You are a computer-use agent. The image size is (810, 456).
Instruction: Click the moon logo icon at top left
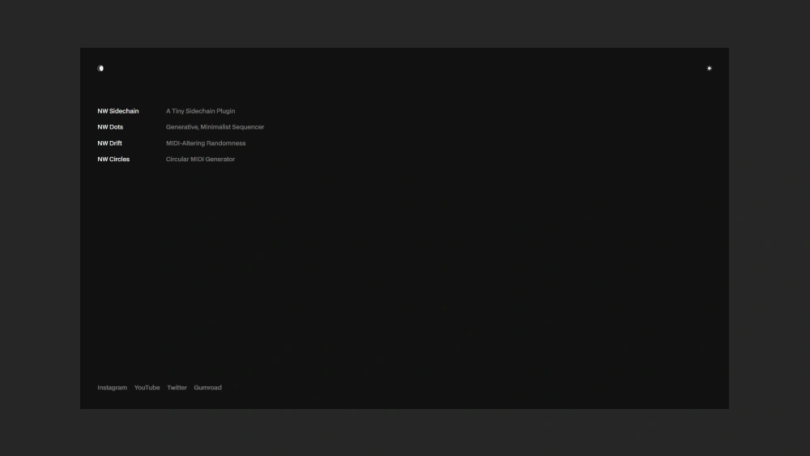100,68
